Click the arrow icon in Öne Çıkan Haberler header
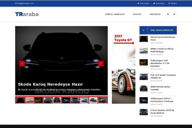The height and width of the screenshot is (128, 192). tap(143, 30)
